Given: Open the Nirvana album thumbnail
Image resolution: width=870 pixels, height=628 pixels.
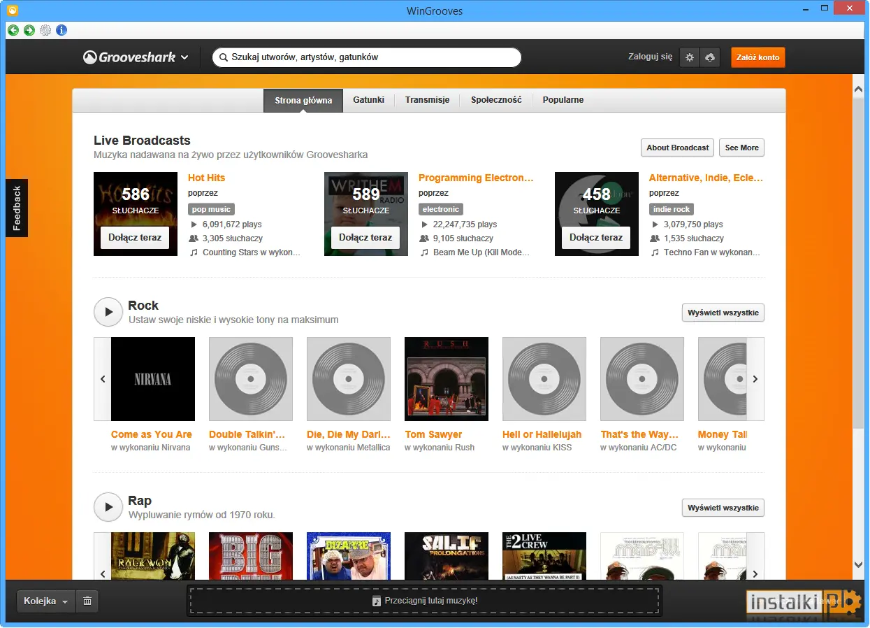Looking at the screenshot, I should 153,379.
